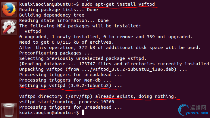Viewport: 210px width, 118px height.
Task: Open Firefox from the Ubuntu launcher
Action: click(9, 10)
